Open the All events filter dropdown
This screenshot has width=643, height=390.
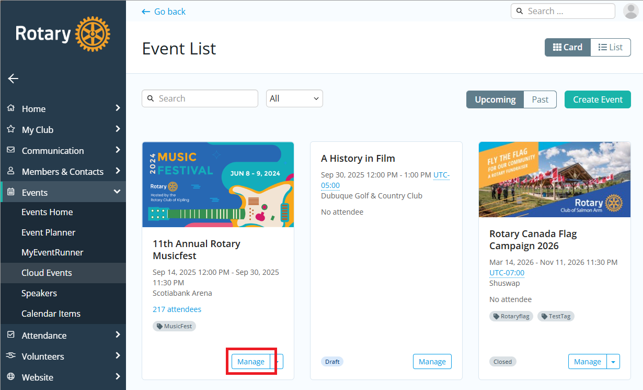[294, 98]
